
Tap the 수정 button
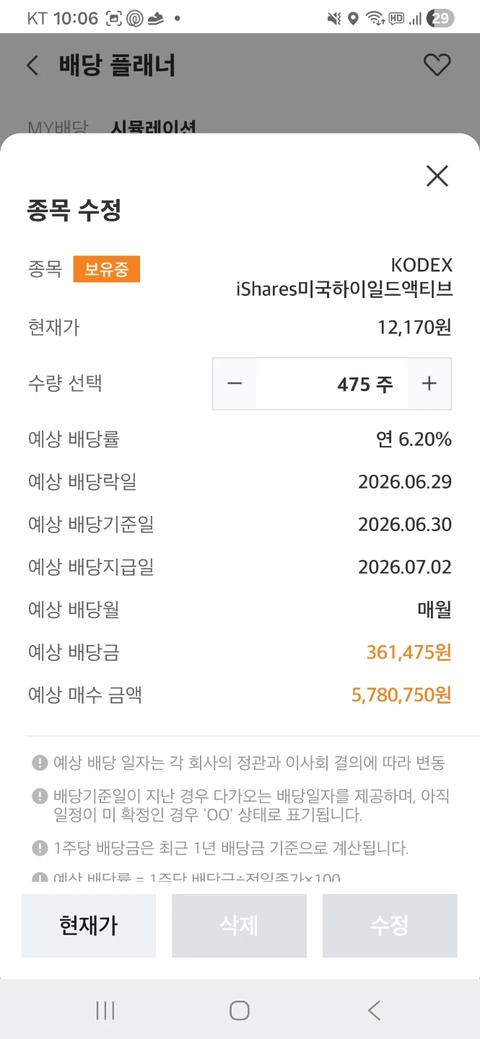(390, 926)
